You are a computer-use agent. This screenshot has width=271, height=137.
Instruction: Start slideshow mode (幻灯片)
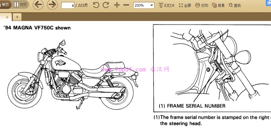167,5
